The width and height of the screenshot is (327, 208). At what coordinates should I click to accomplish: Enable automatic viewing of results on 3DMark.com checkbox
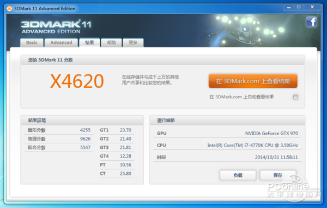point(295,97)
